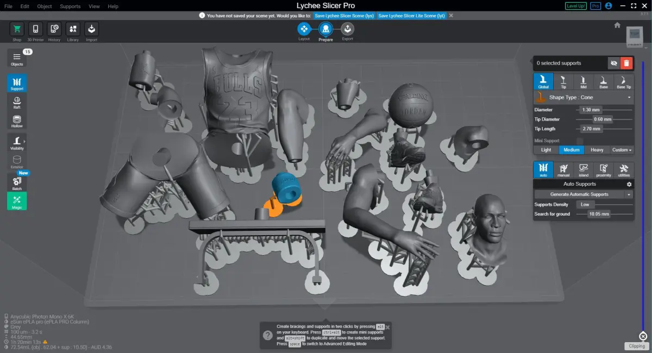
Task: Open the Batch tool
Action: pyautogui.click(x=17, y=182)
